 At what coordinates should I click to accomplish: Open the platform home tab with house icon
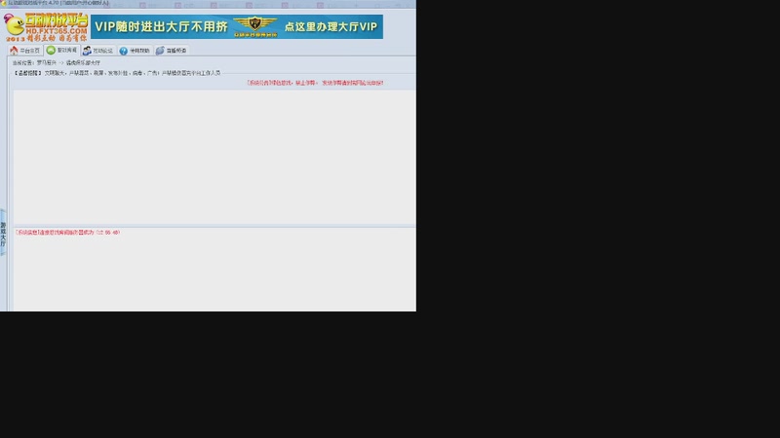[x=25, y=51]
